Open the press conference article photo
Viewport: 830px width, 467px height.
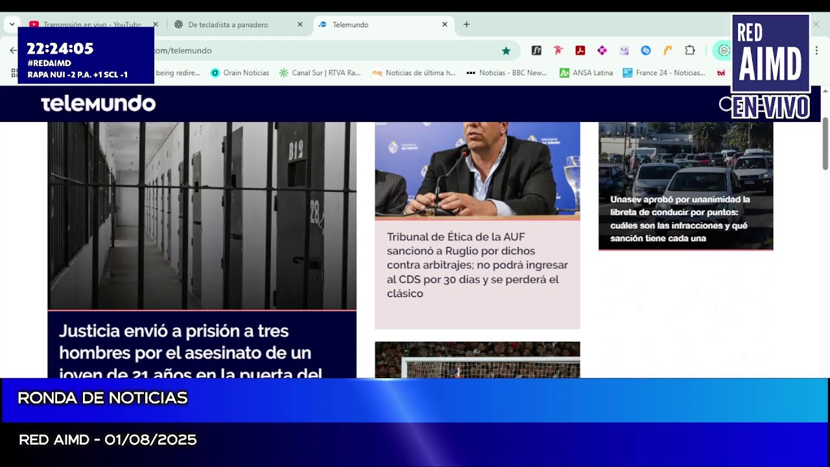point(477,169)
